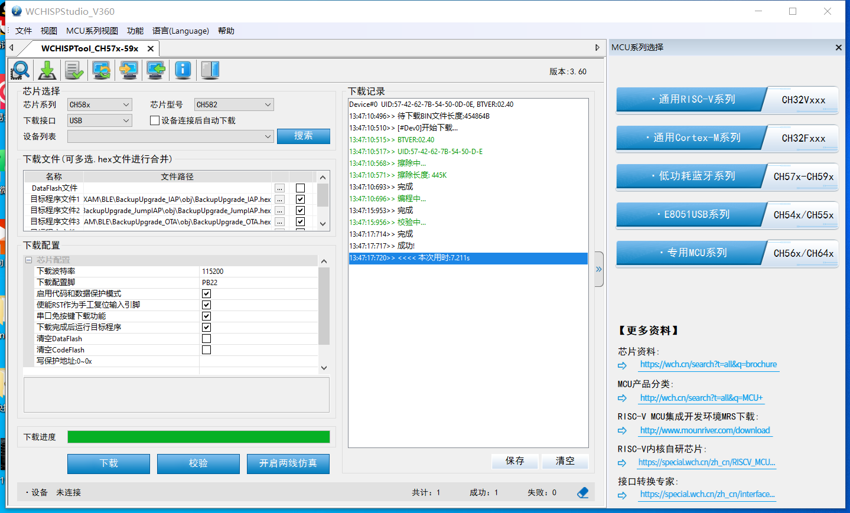Uncheck the 目标程序文件1 row checkbox
850x513 pixels.
pyautogui.click(x=300, y=200)
